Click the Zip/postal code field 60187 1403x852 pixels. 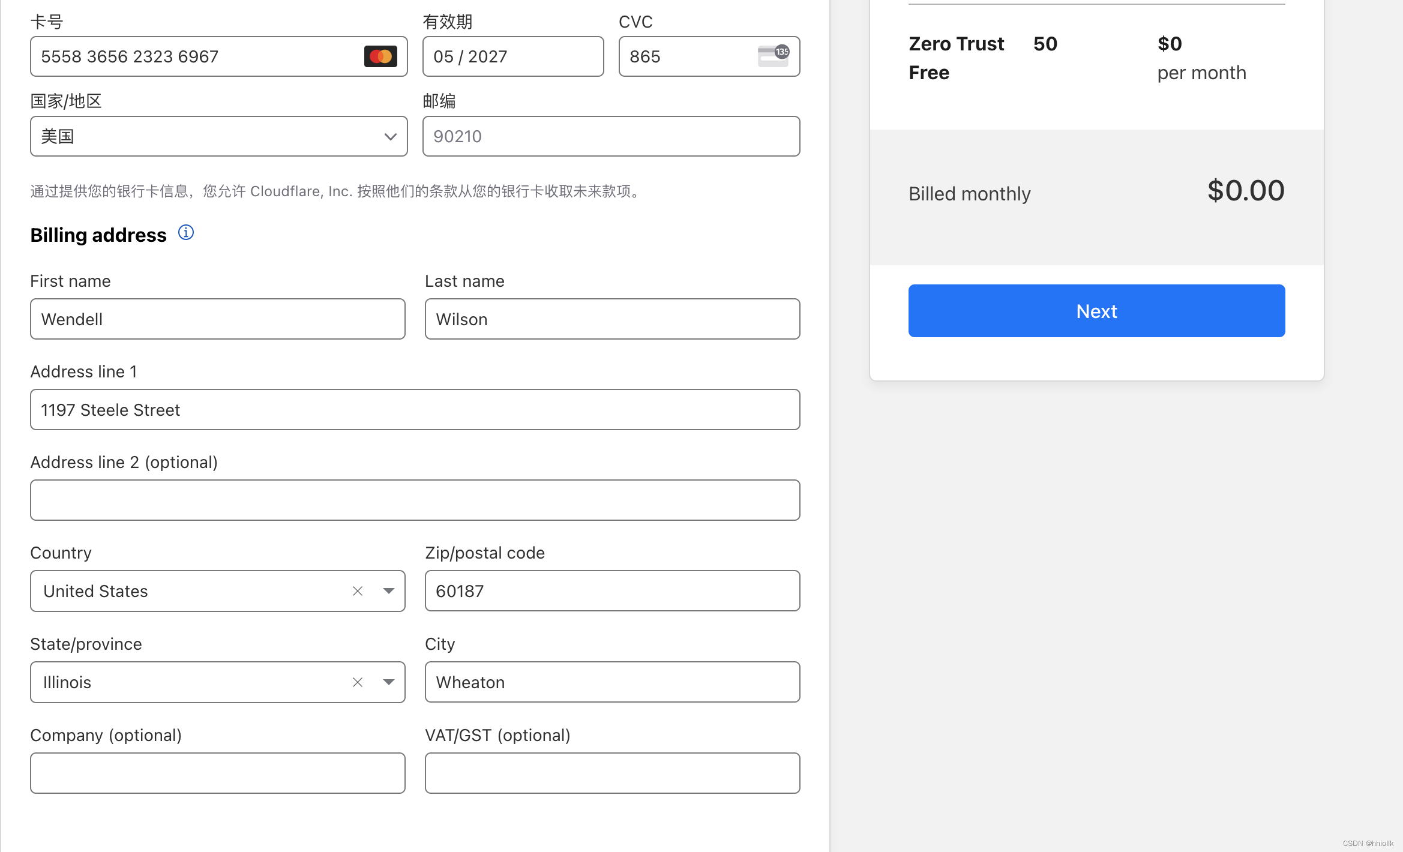[612, 591]
